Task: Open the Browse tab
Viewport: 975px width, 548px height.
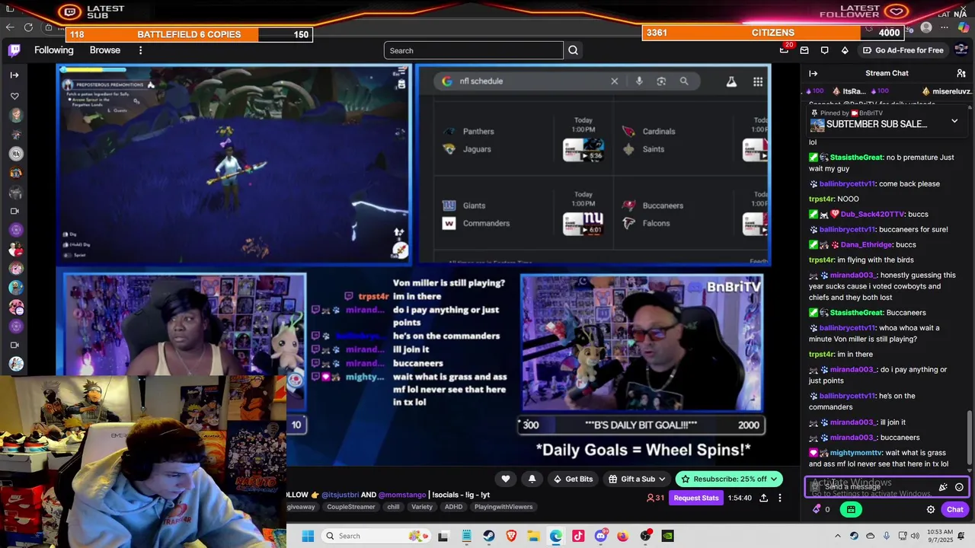Action: [x=105, y=50]
